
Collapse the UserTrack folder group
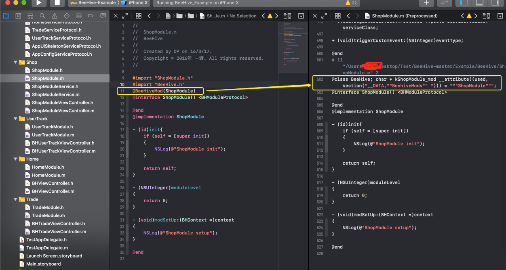point(15,119)
